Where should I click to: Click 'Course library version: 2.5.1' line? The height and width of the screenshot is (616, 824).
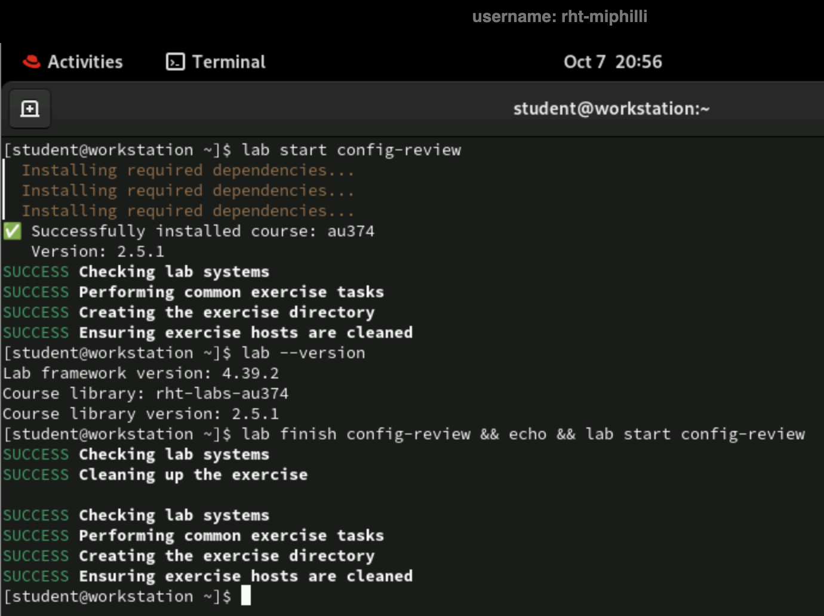pyautogui.click(x=141, y=414)
